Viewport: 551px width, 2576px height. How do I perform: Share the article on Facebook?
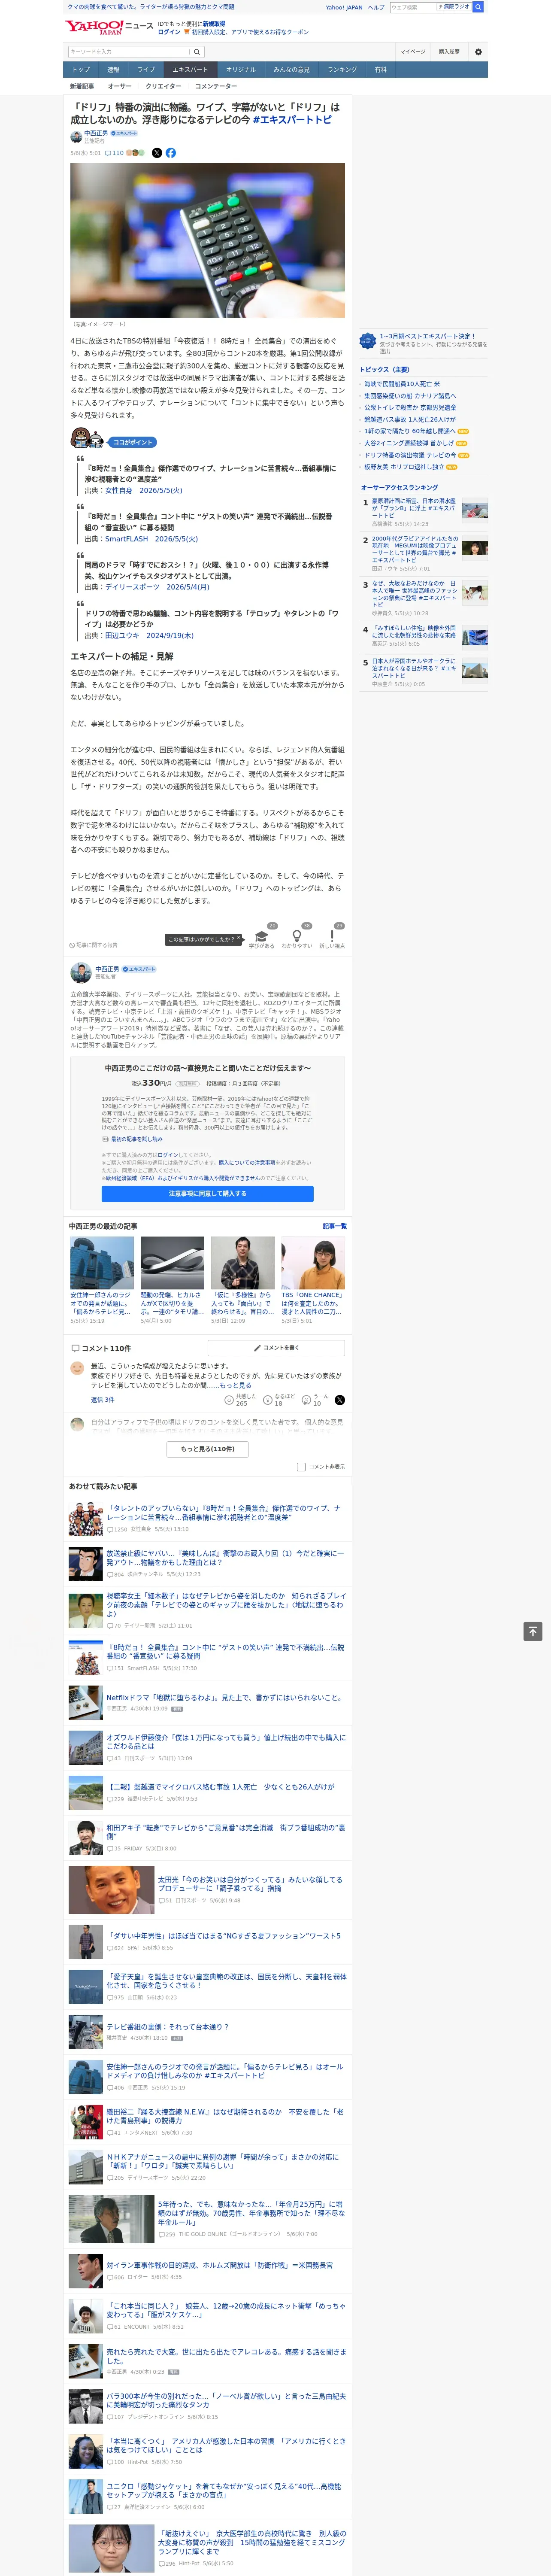click(x=170, y=153)
